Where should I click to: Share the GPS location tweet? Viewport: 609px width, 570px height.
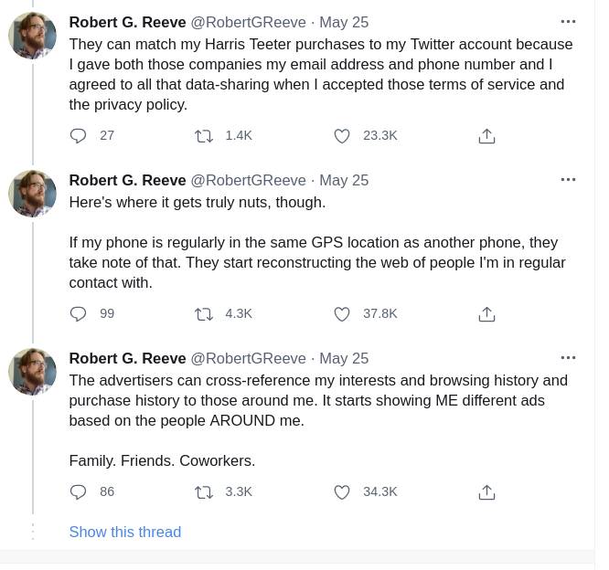[486, 314]
